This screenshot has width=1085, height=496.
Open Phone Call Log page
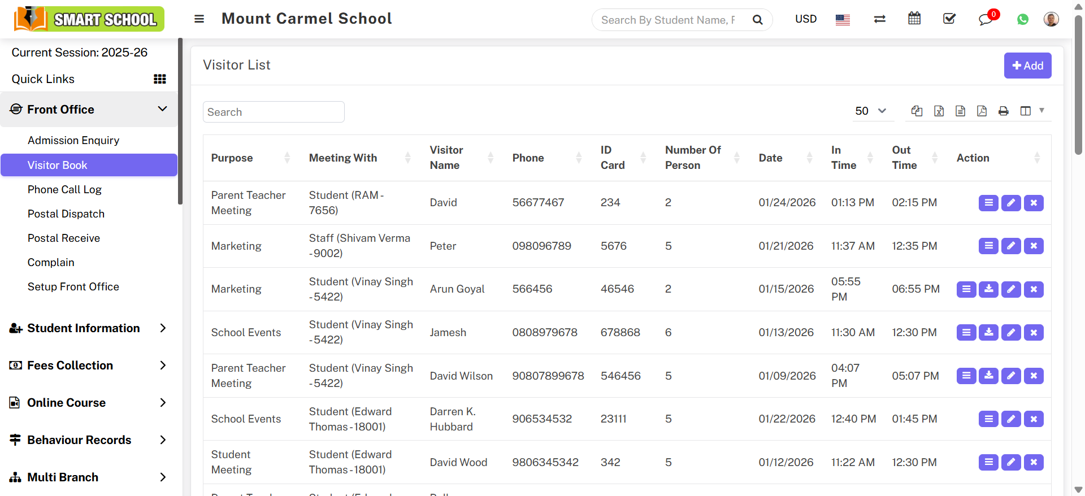[x=64, y=190]
